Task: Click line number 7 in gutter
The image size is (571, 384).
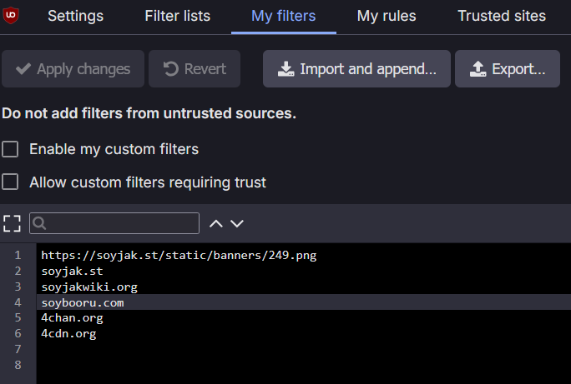Action: click(18, 349)
